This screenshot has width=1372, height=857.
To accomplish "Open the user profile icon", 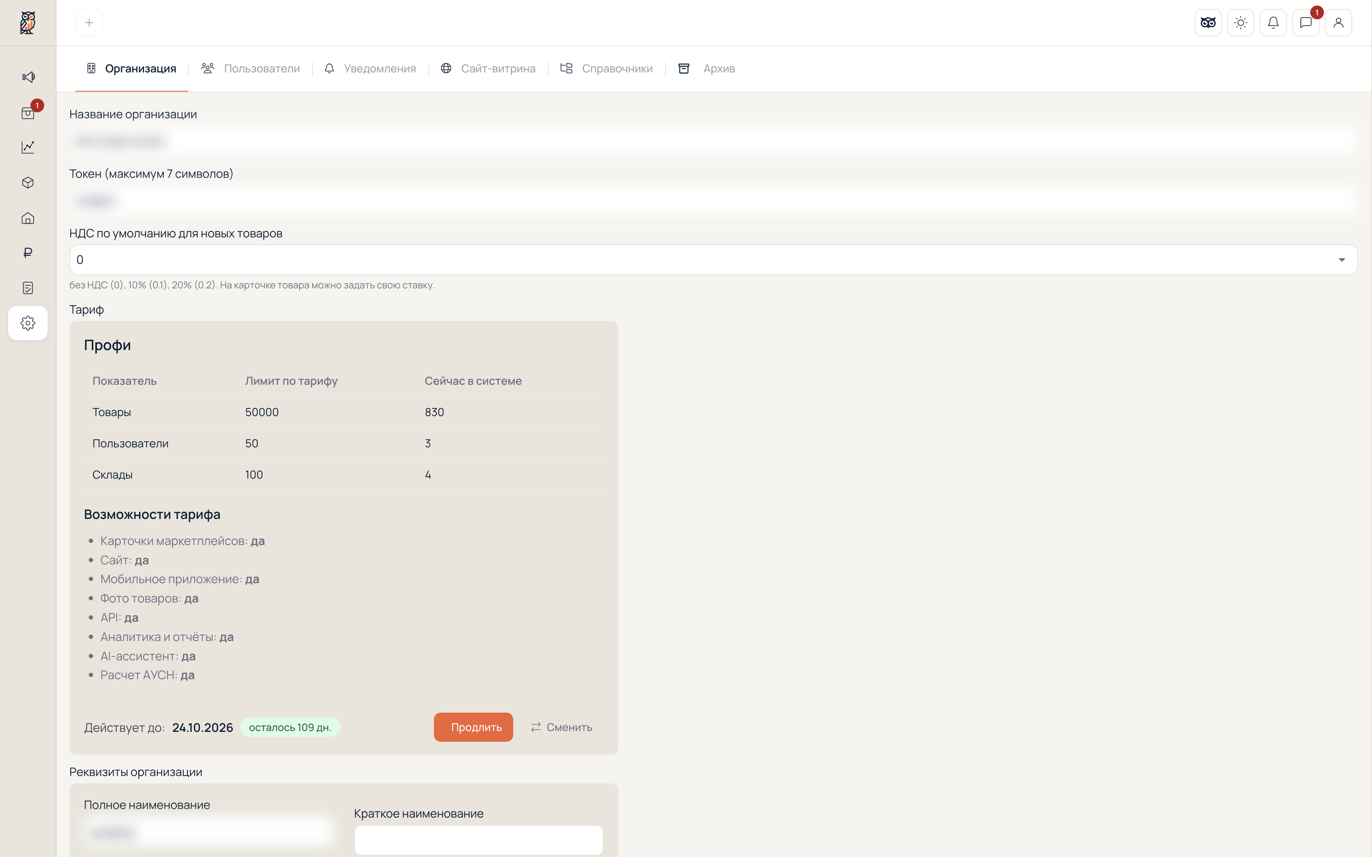I will coord(1339,23).
